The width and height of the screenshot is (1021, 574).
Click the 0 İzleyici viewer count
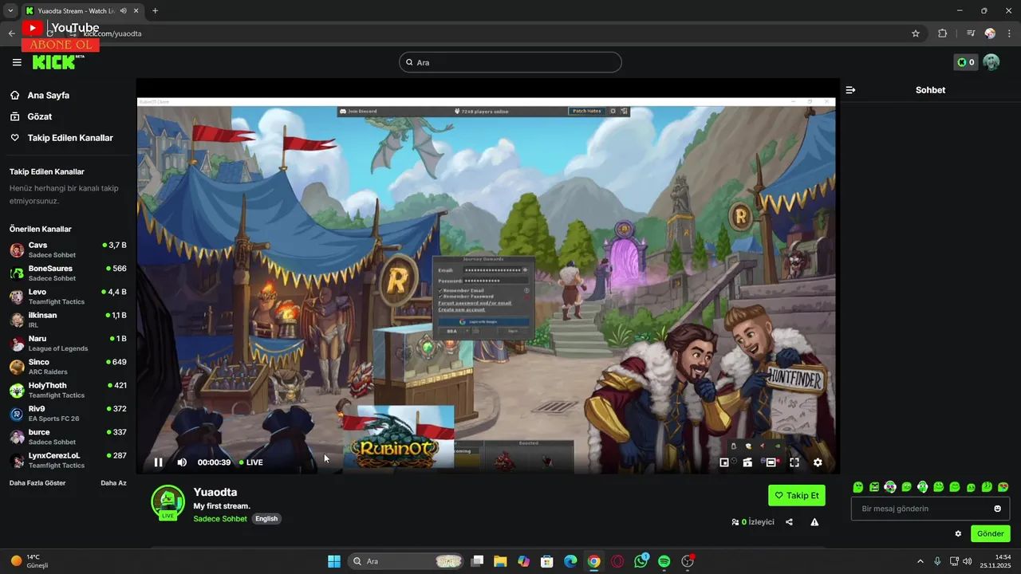pyautogui.click(x=753, y=522)
